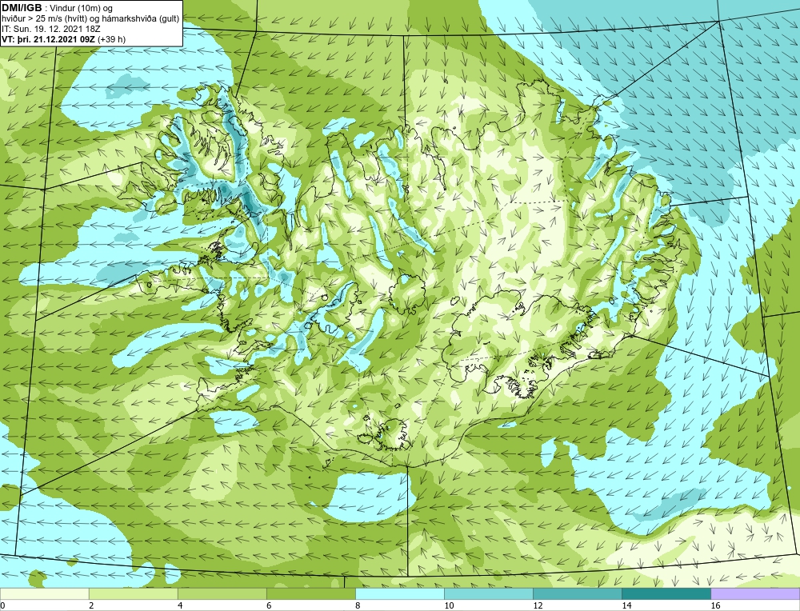Click the bold "DMI/IGB" title text
The image size is (800, 611).
click(22, 8)
